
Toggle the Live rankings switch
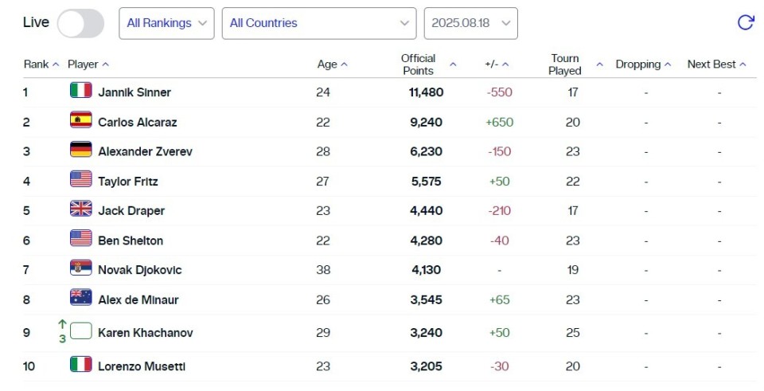pyautogui.click(x=80, y=23)
